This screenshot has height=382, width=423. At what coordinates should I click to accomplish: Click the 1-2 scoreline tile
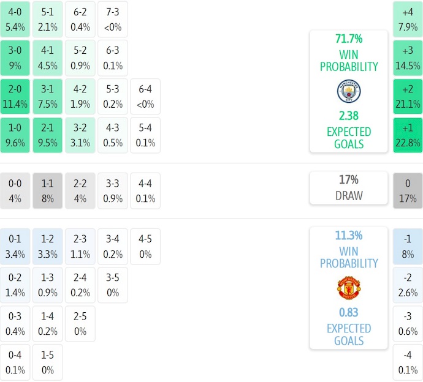[x=47, y=245]
